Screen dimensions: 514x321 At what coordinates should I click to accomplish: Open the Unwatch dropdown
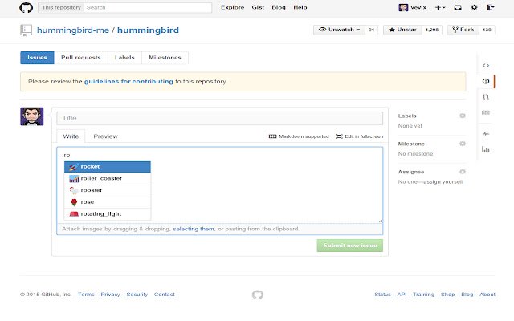coord(339,30)
